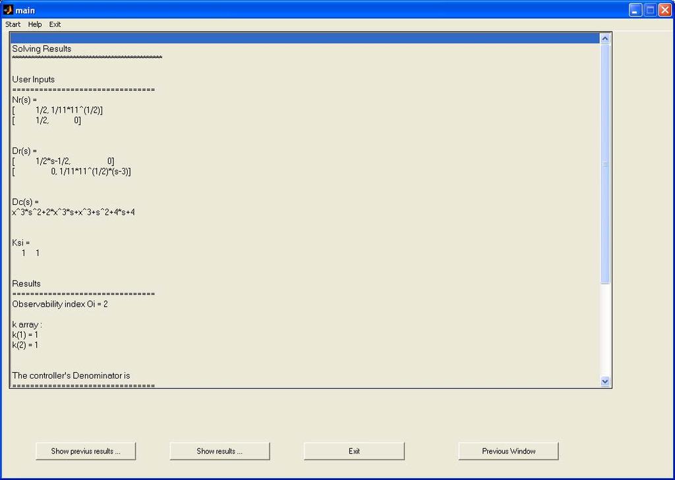The width and height of the screenshot is (675, 480).
Task: Select the Nr(s) row ending in '0]'
Action: point(305,120)
